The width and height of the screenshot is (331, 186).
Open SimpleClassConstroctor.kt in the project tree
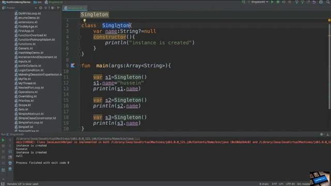point(35,118)
